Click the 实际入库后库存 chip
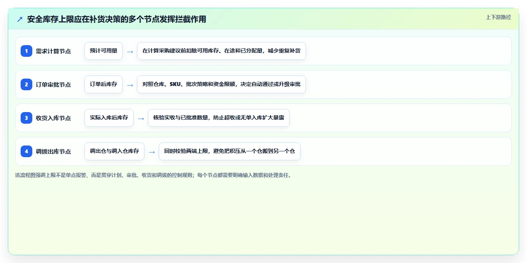 (109, 118)
